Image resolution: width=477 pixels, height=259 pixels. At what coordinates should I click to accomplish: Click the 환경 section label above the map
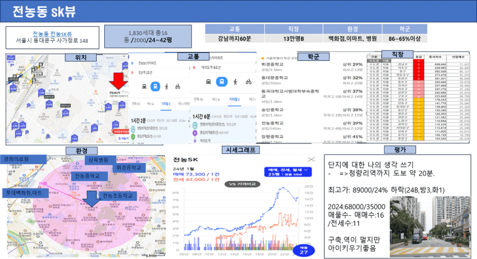[x=81, y=151]
